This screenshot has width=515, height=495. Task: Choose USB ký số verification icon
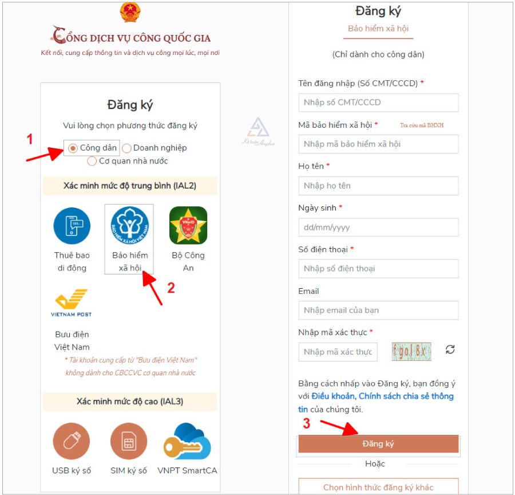[72, 441]
